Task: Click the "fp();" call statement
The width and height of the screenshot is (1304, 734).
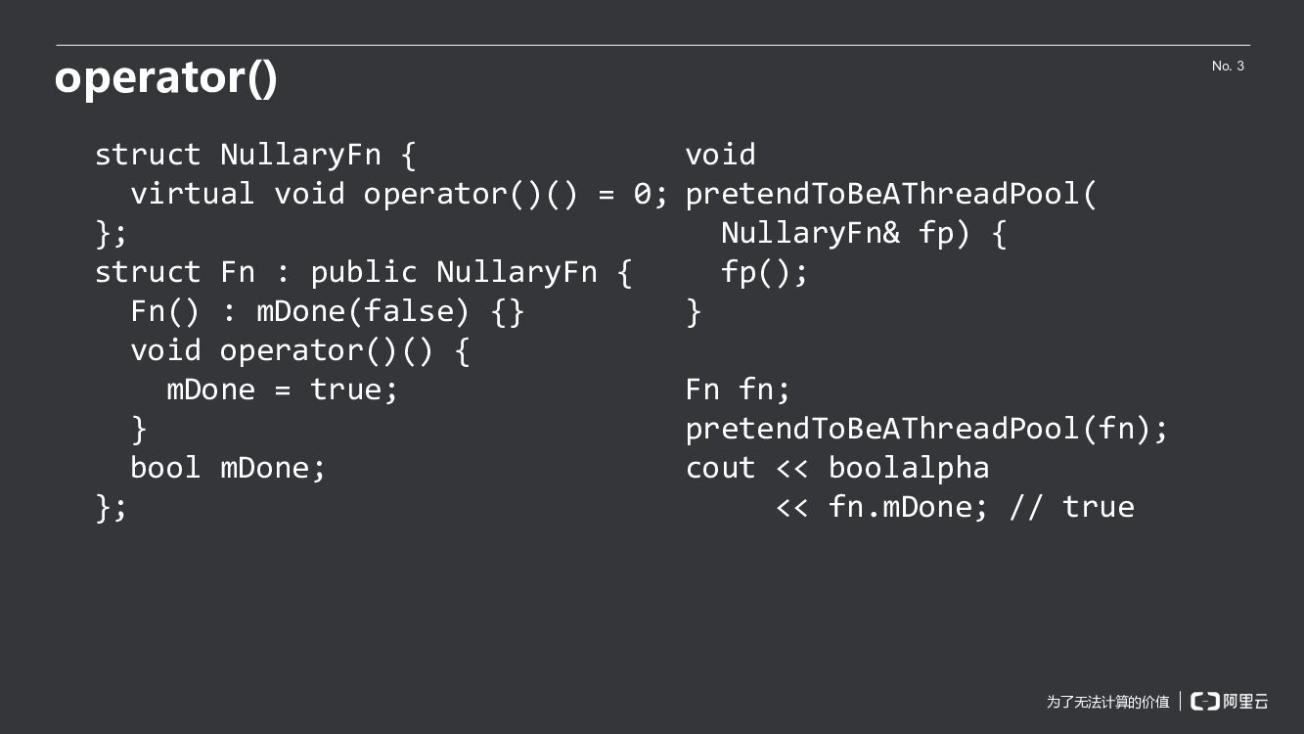Action: point(765,272)
